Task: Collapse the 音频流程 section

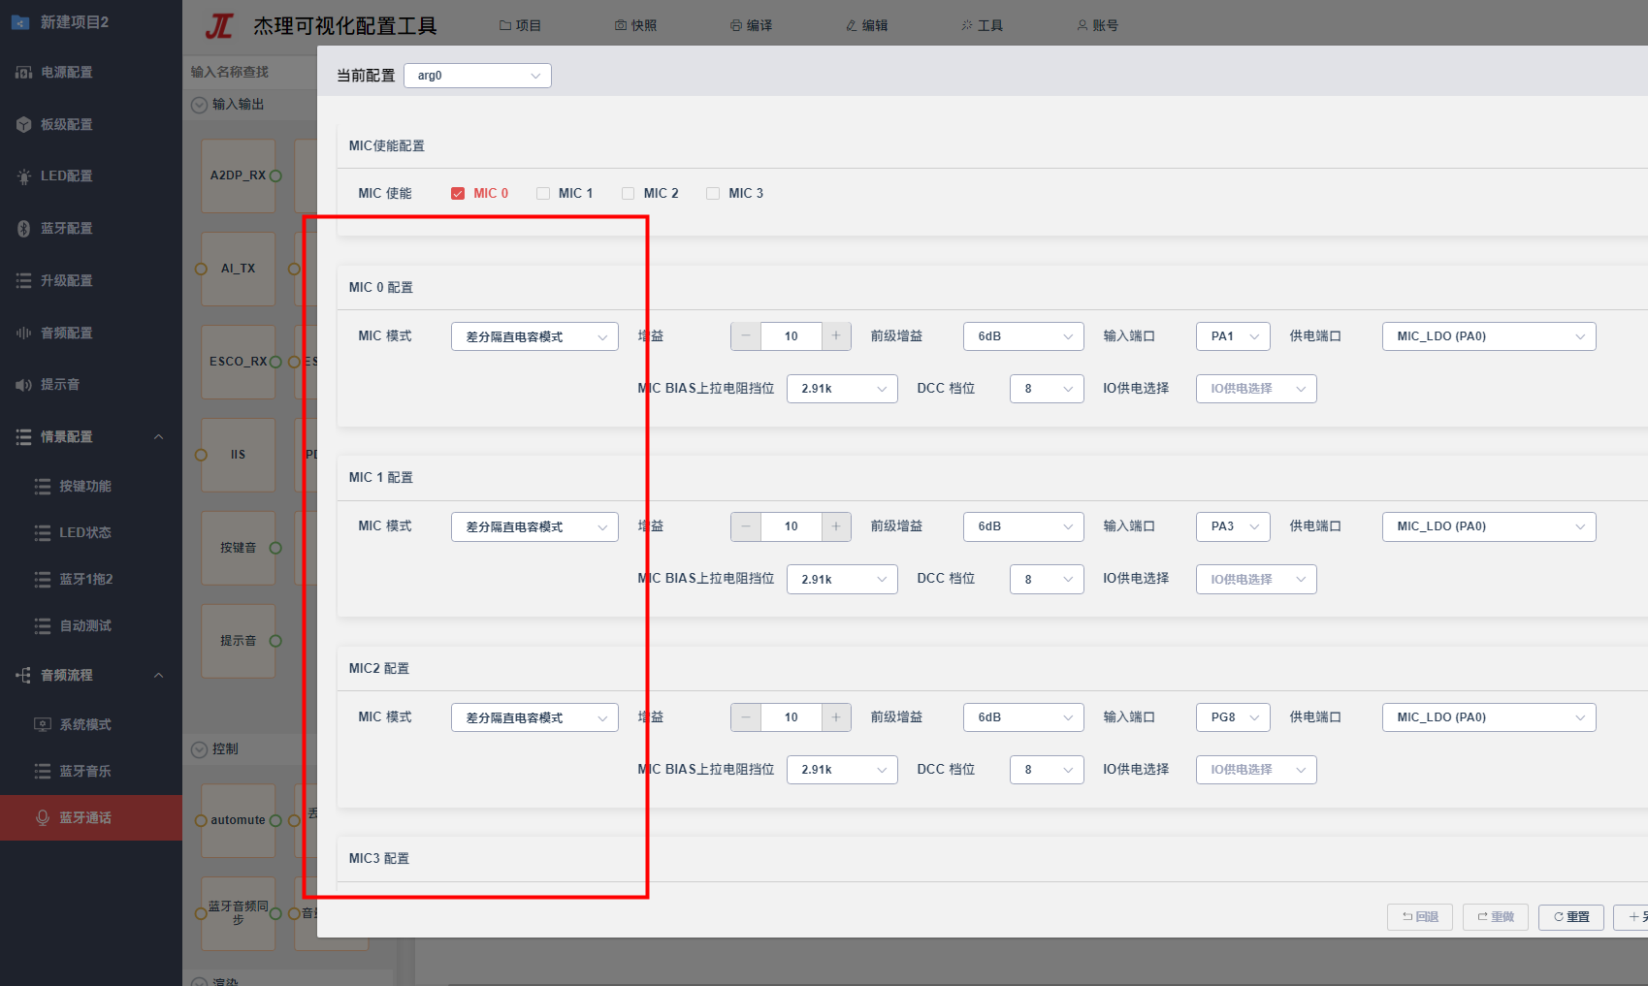Action: 159,676
